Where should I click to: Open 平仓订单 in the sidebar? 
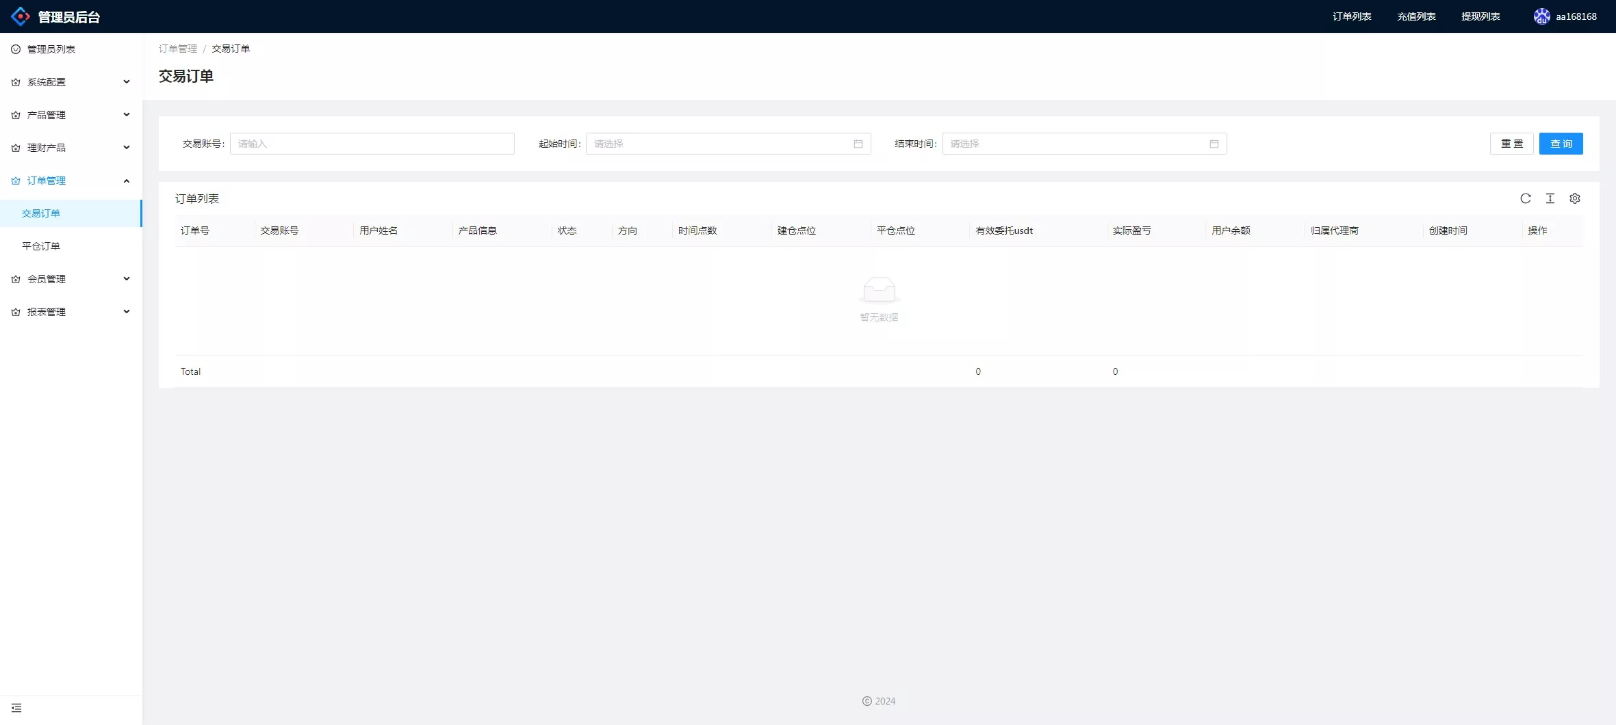pos(41,246)
